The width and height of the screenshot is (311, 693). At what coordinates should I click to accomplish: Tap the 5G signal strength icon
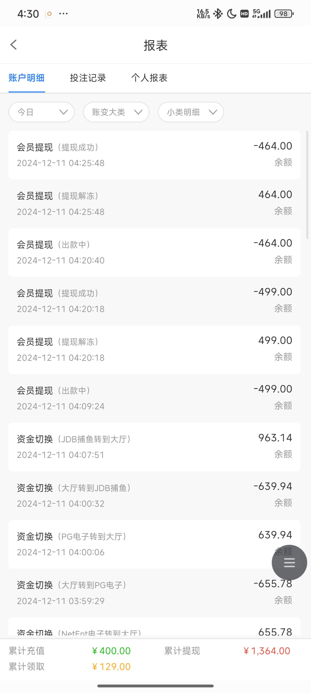tap(261, 14)
